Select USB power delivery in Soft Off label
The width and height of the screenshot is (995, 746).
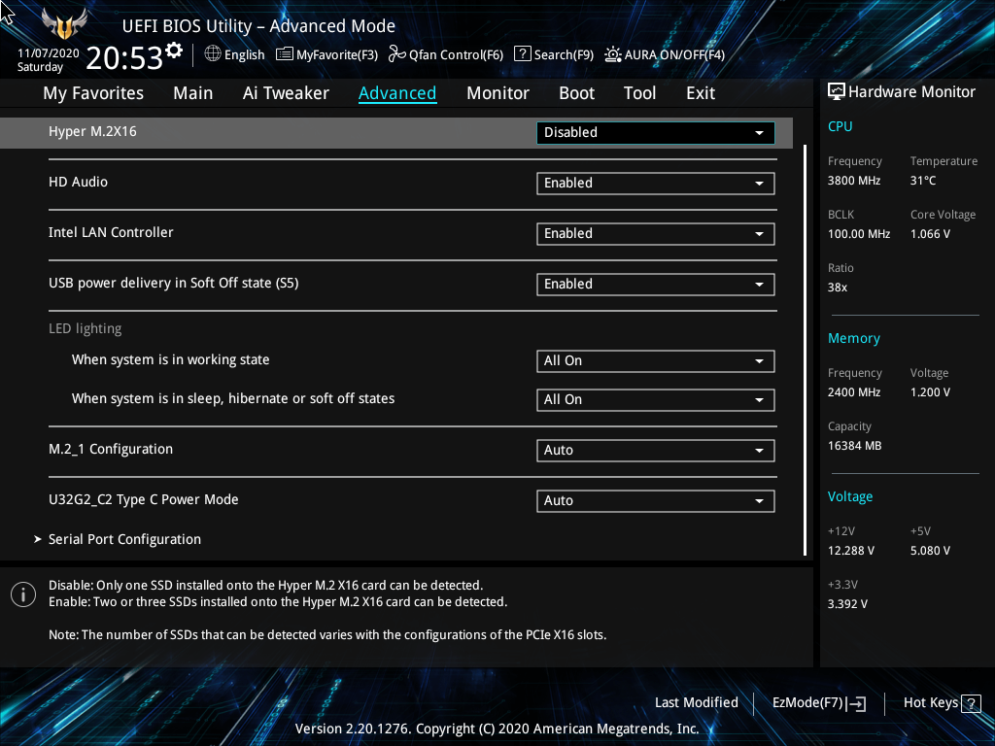coord(173,283)
